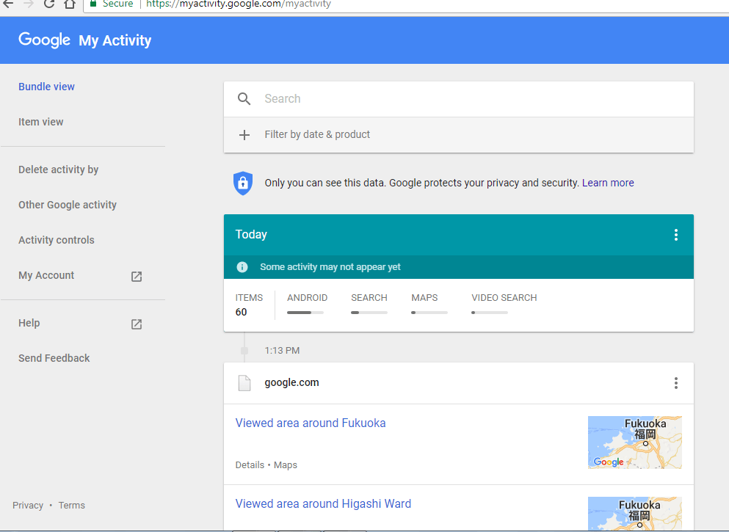Click the browser reload icon
Screen dimensions: 729x532
click(49, 4)
